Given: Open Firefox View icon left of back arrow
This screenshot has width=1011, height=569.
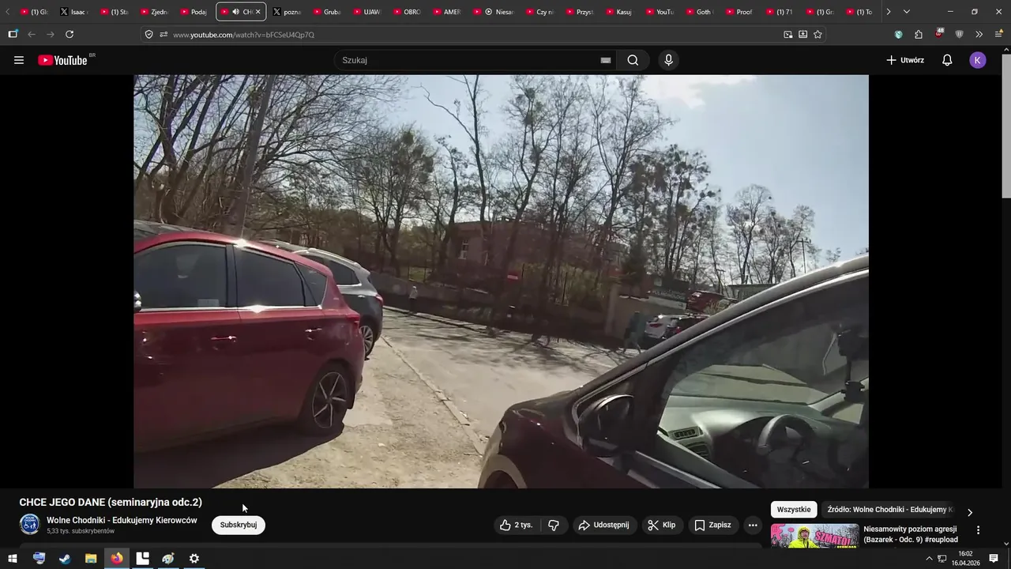Looking at the screenshot, I should coord(13,34).
